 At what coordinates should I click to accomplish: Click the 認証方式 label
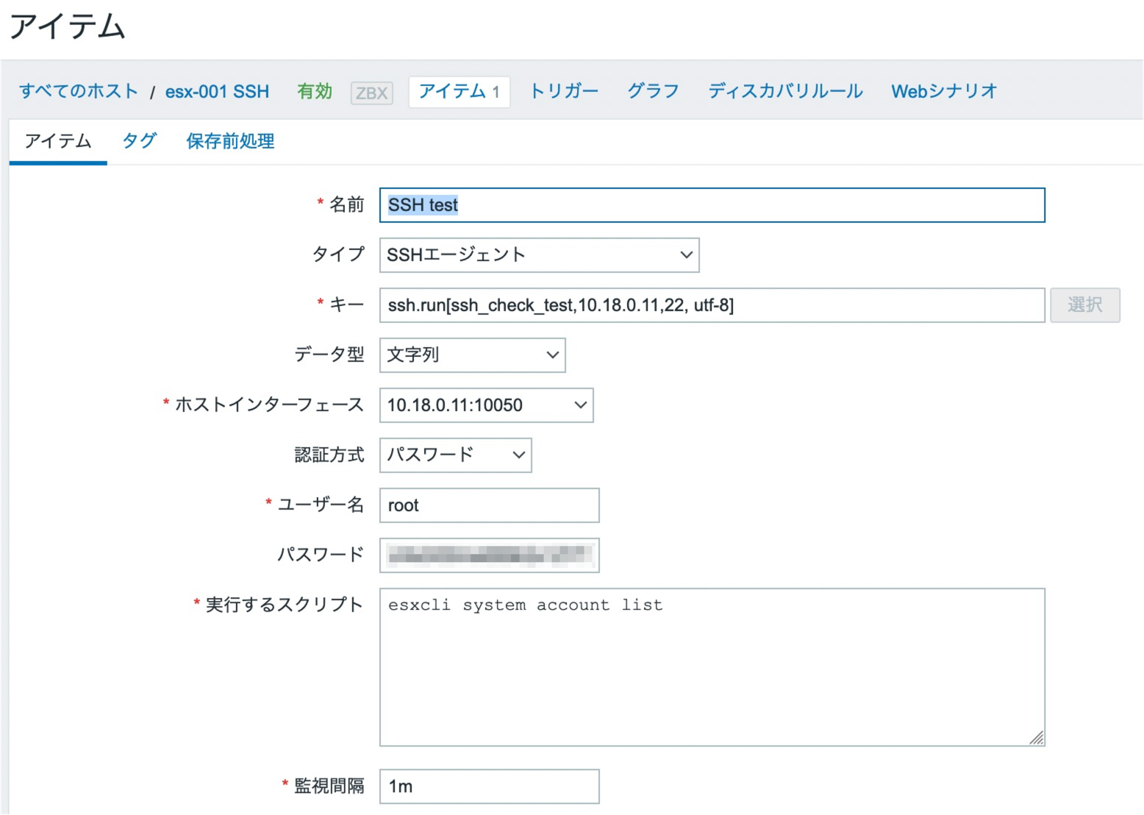[329, 455]
